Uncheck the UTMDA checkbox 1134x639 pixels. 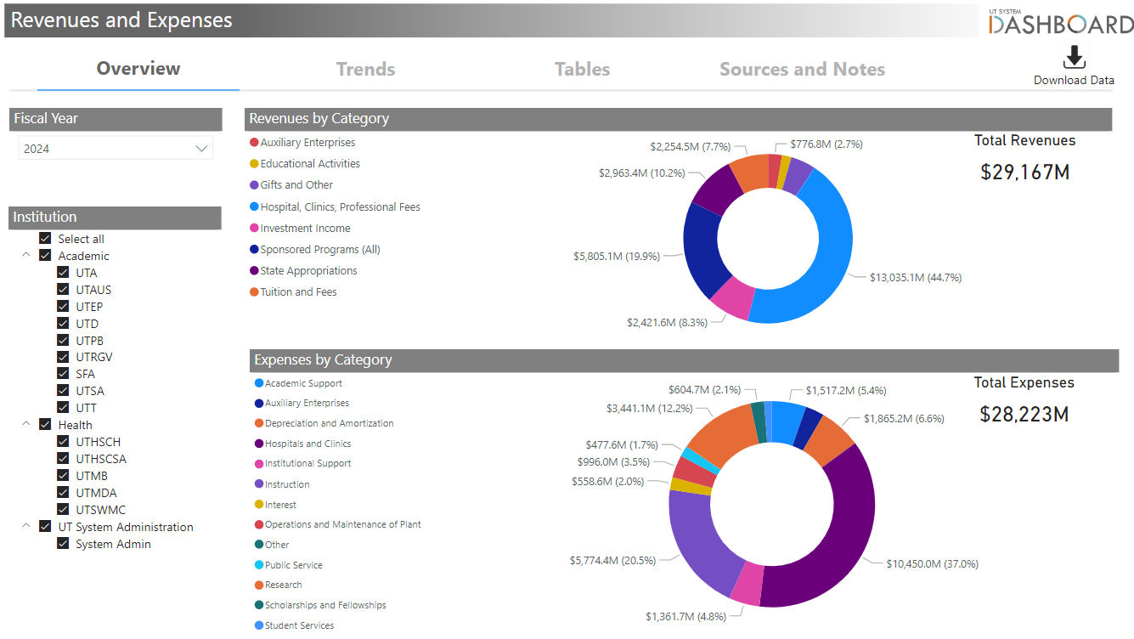(x=63, y=492)
